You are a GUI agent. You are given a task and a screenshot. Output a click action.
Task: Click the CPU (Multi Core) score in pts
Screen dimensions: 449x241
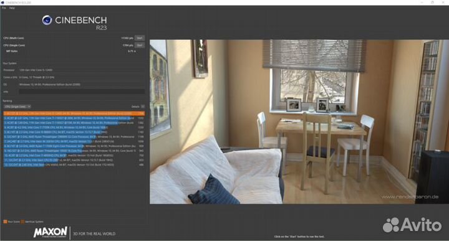click(x=127, y=38)
